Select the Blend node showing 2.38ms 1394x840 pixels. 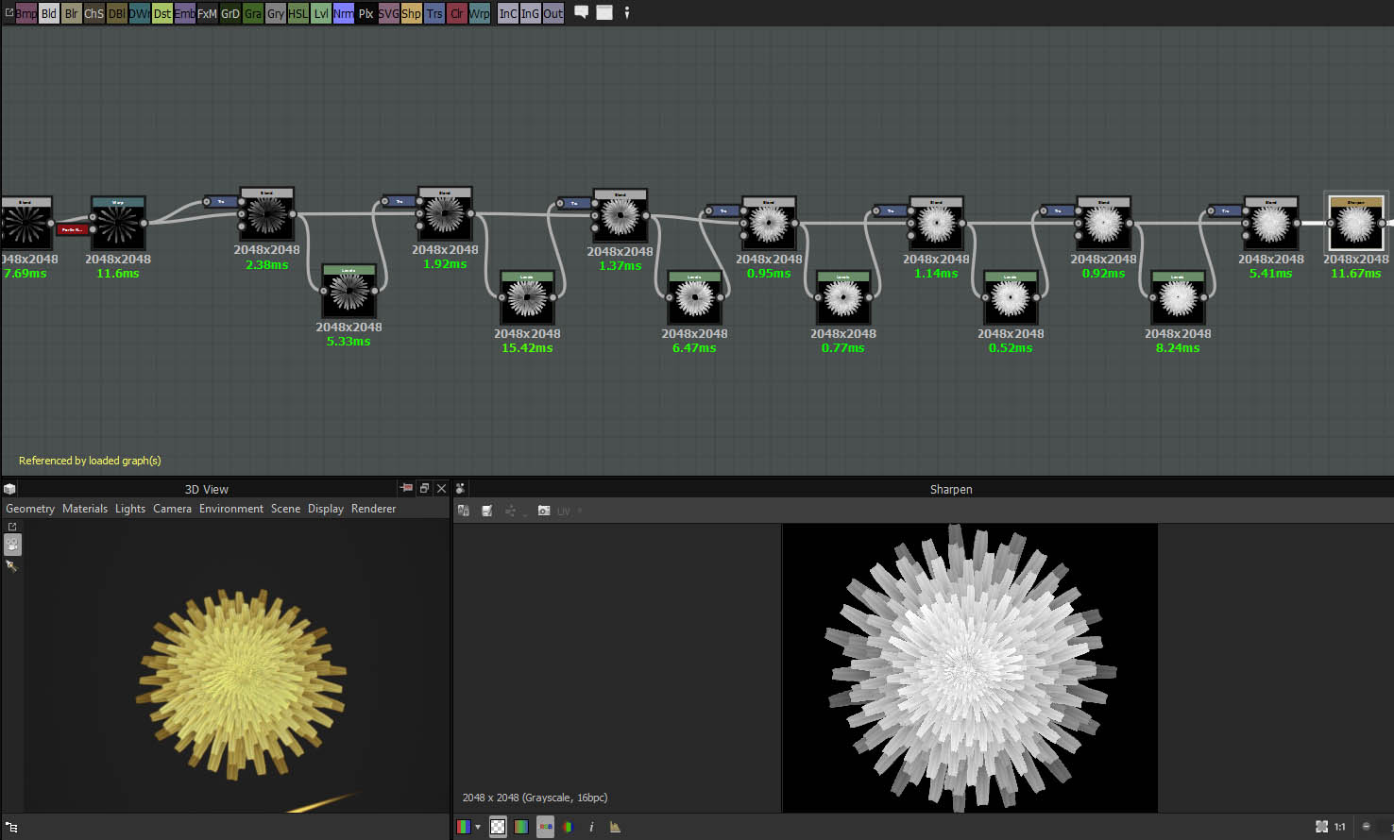point(267,214)
